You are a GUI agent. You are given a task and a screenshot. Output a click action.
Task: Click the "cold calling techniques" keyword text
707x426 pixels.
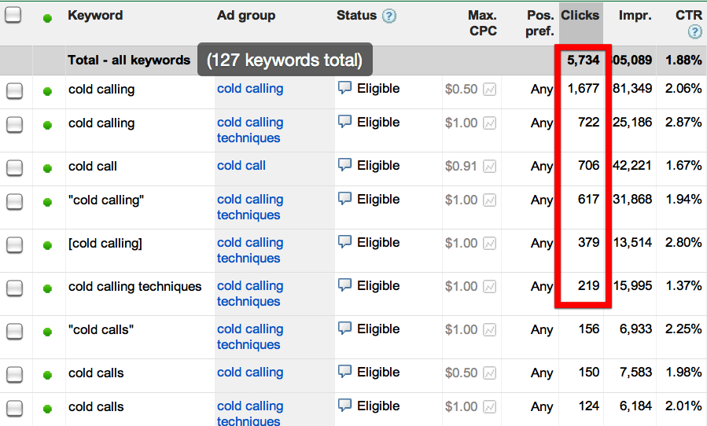(x=134, y=287)
